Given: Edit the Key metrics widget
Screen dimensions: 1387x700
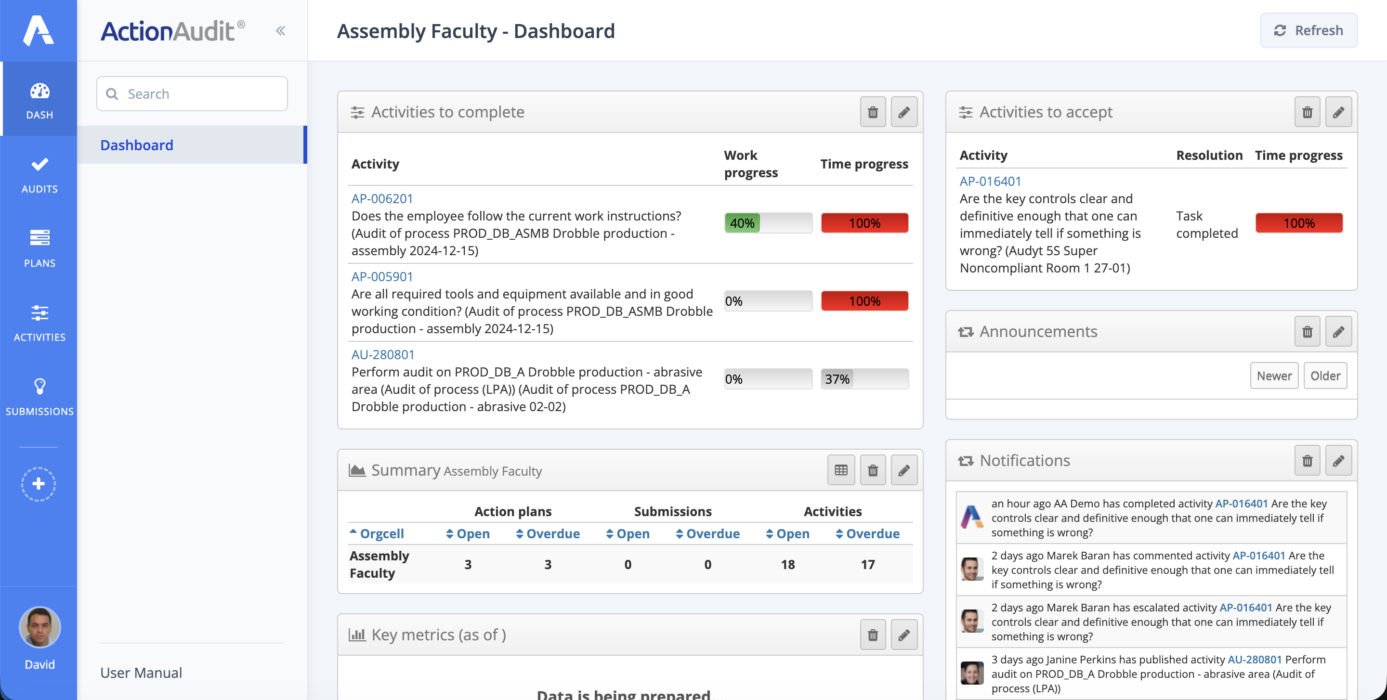Looking at the screenshot, I should pos(903,635).
